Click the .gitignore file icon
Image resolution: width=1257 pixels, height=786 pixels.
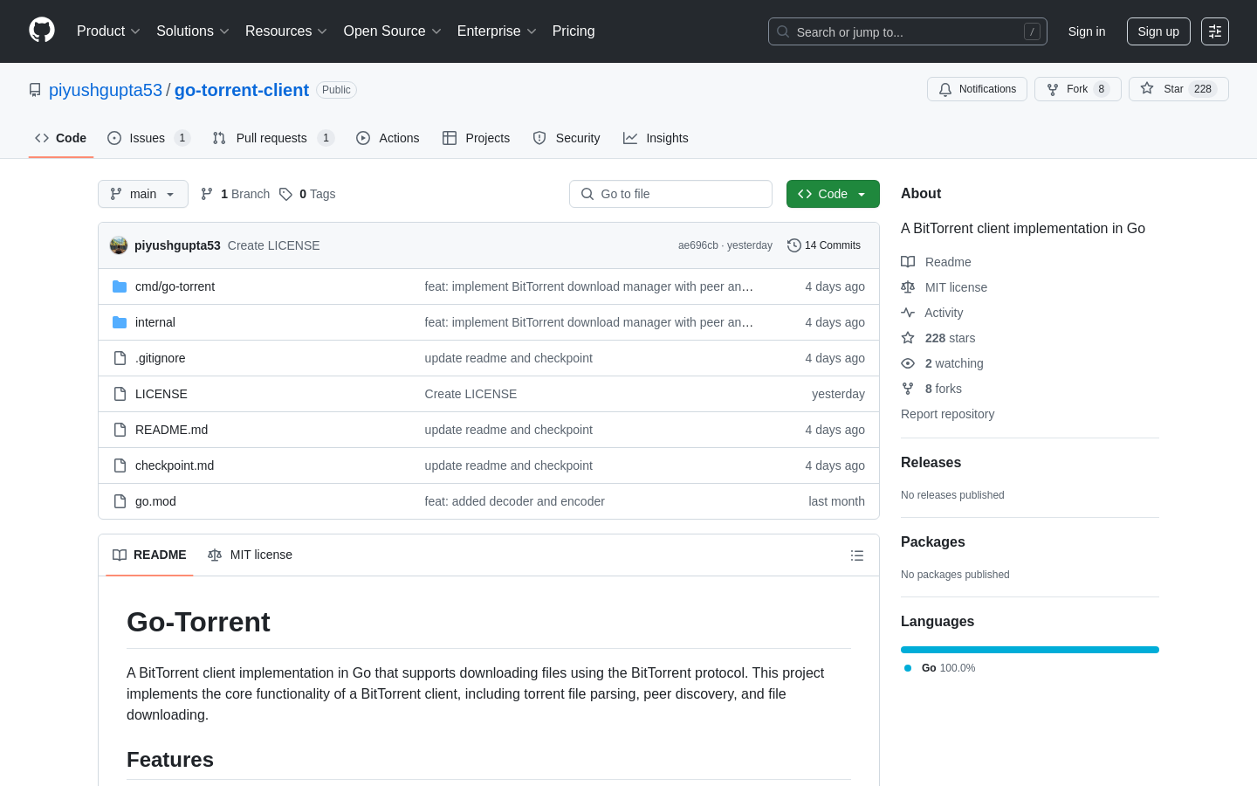tap(120, 358)
